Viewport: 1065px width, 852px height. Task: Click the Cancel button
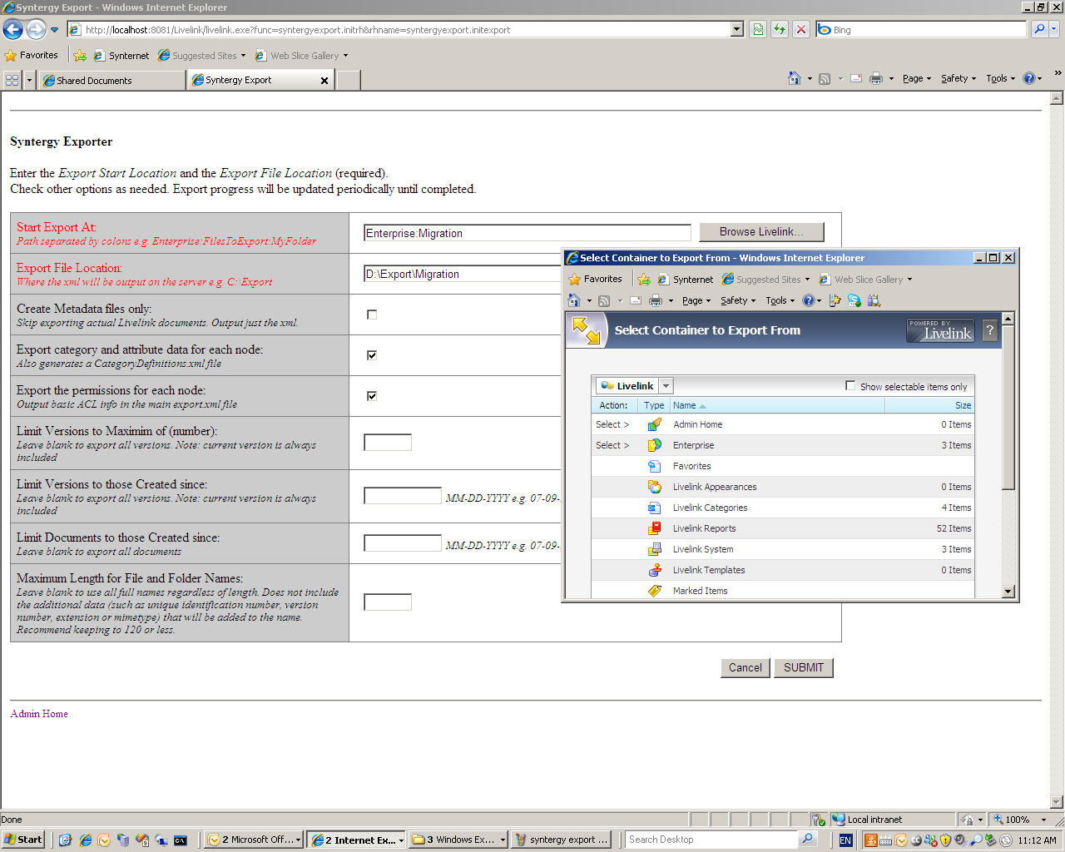tap(745, 668)
